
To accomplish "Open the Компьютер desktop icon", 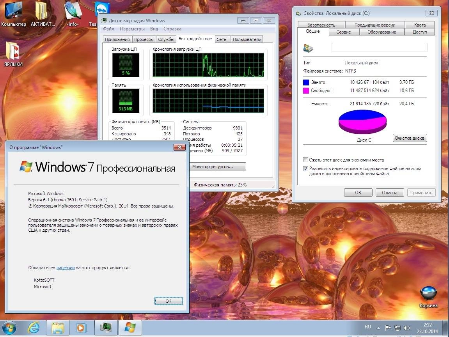I will coord(14,14).
